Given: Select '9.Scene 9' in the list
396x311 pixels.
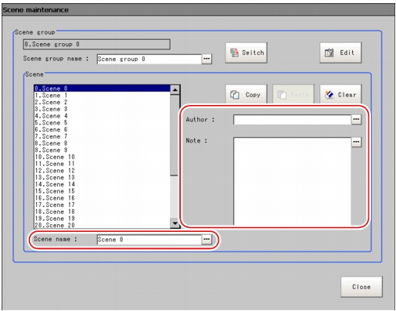Looking at the screenshot, I should point(102,150).
